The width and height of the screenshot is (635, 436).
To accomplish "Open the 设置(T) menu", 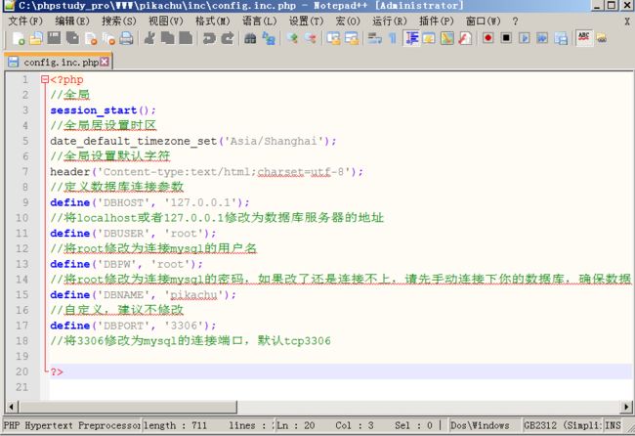I will pos(306,22).
